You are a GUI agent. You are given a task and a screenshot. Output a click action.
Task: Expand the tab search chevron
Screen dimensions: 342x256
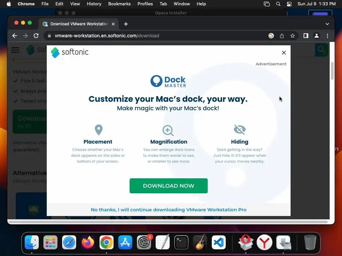[327, 24]
